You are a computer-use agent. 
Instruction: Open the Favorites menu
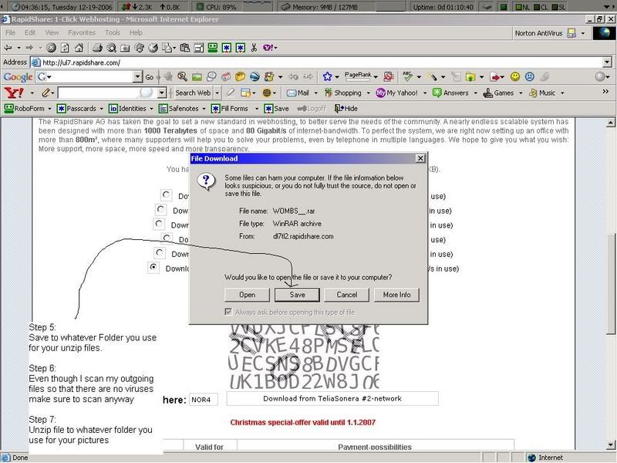(x=81, y=33)
